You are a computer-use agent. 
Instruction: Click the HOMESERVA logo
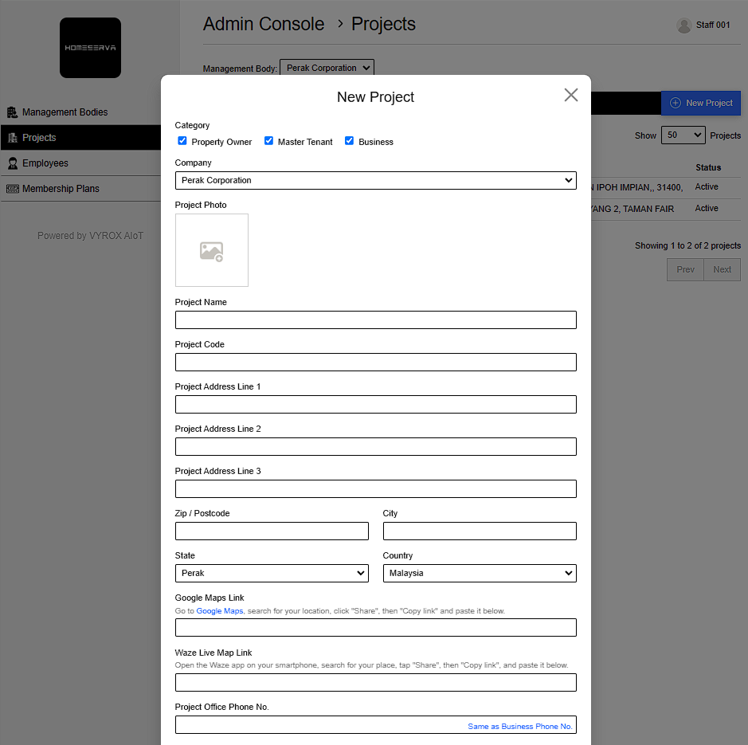[90, 48]
